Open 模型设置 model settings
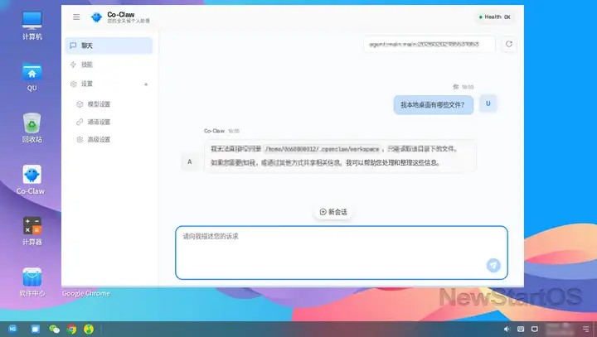The width and height of the screenshot is (597, 337). 99,104
